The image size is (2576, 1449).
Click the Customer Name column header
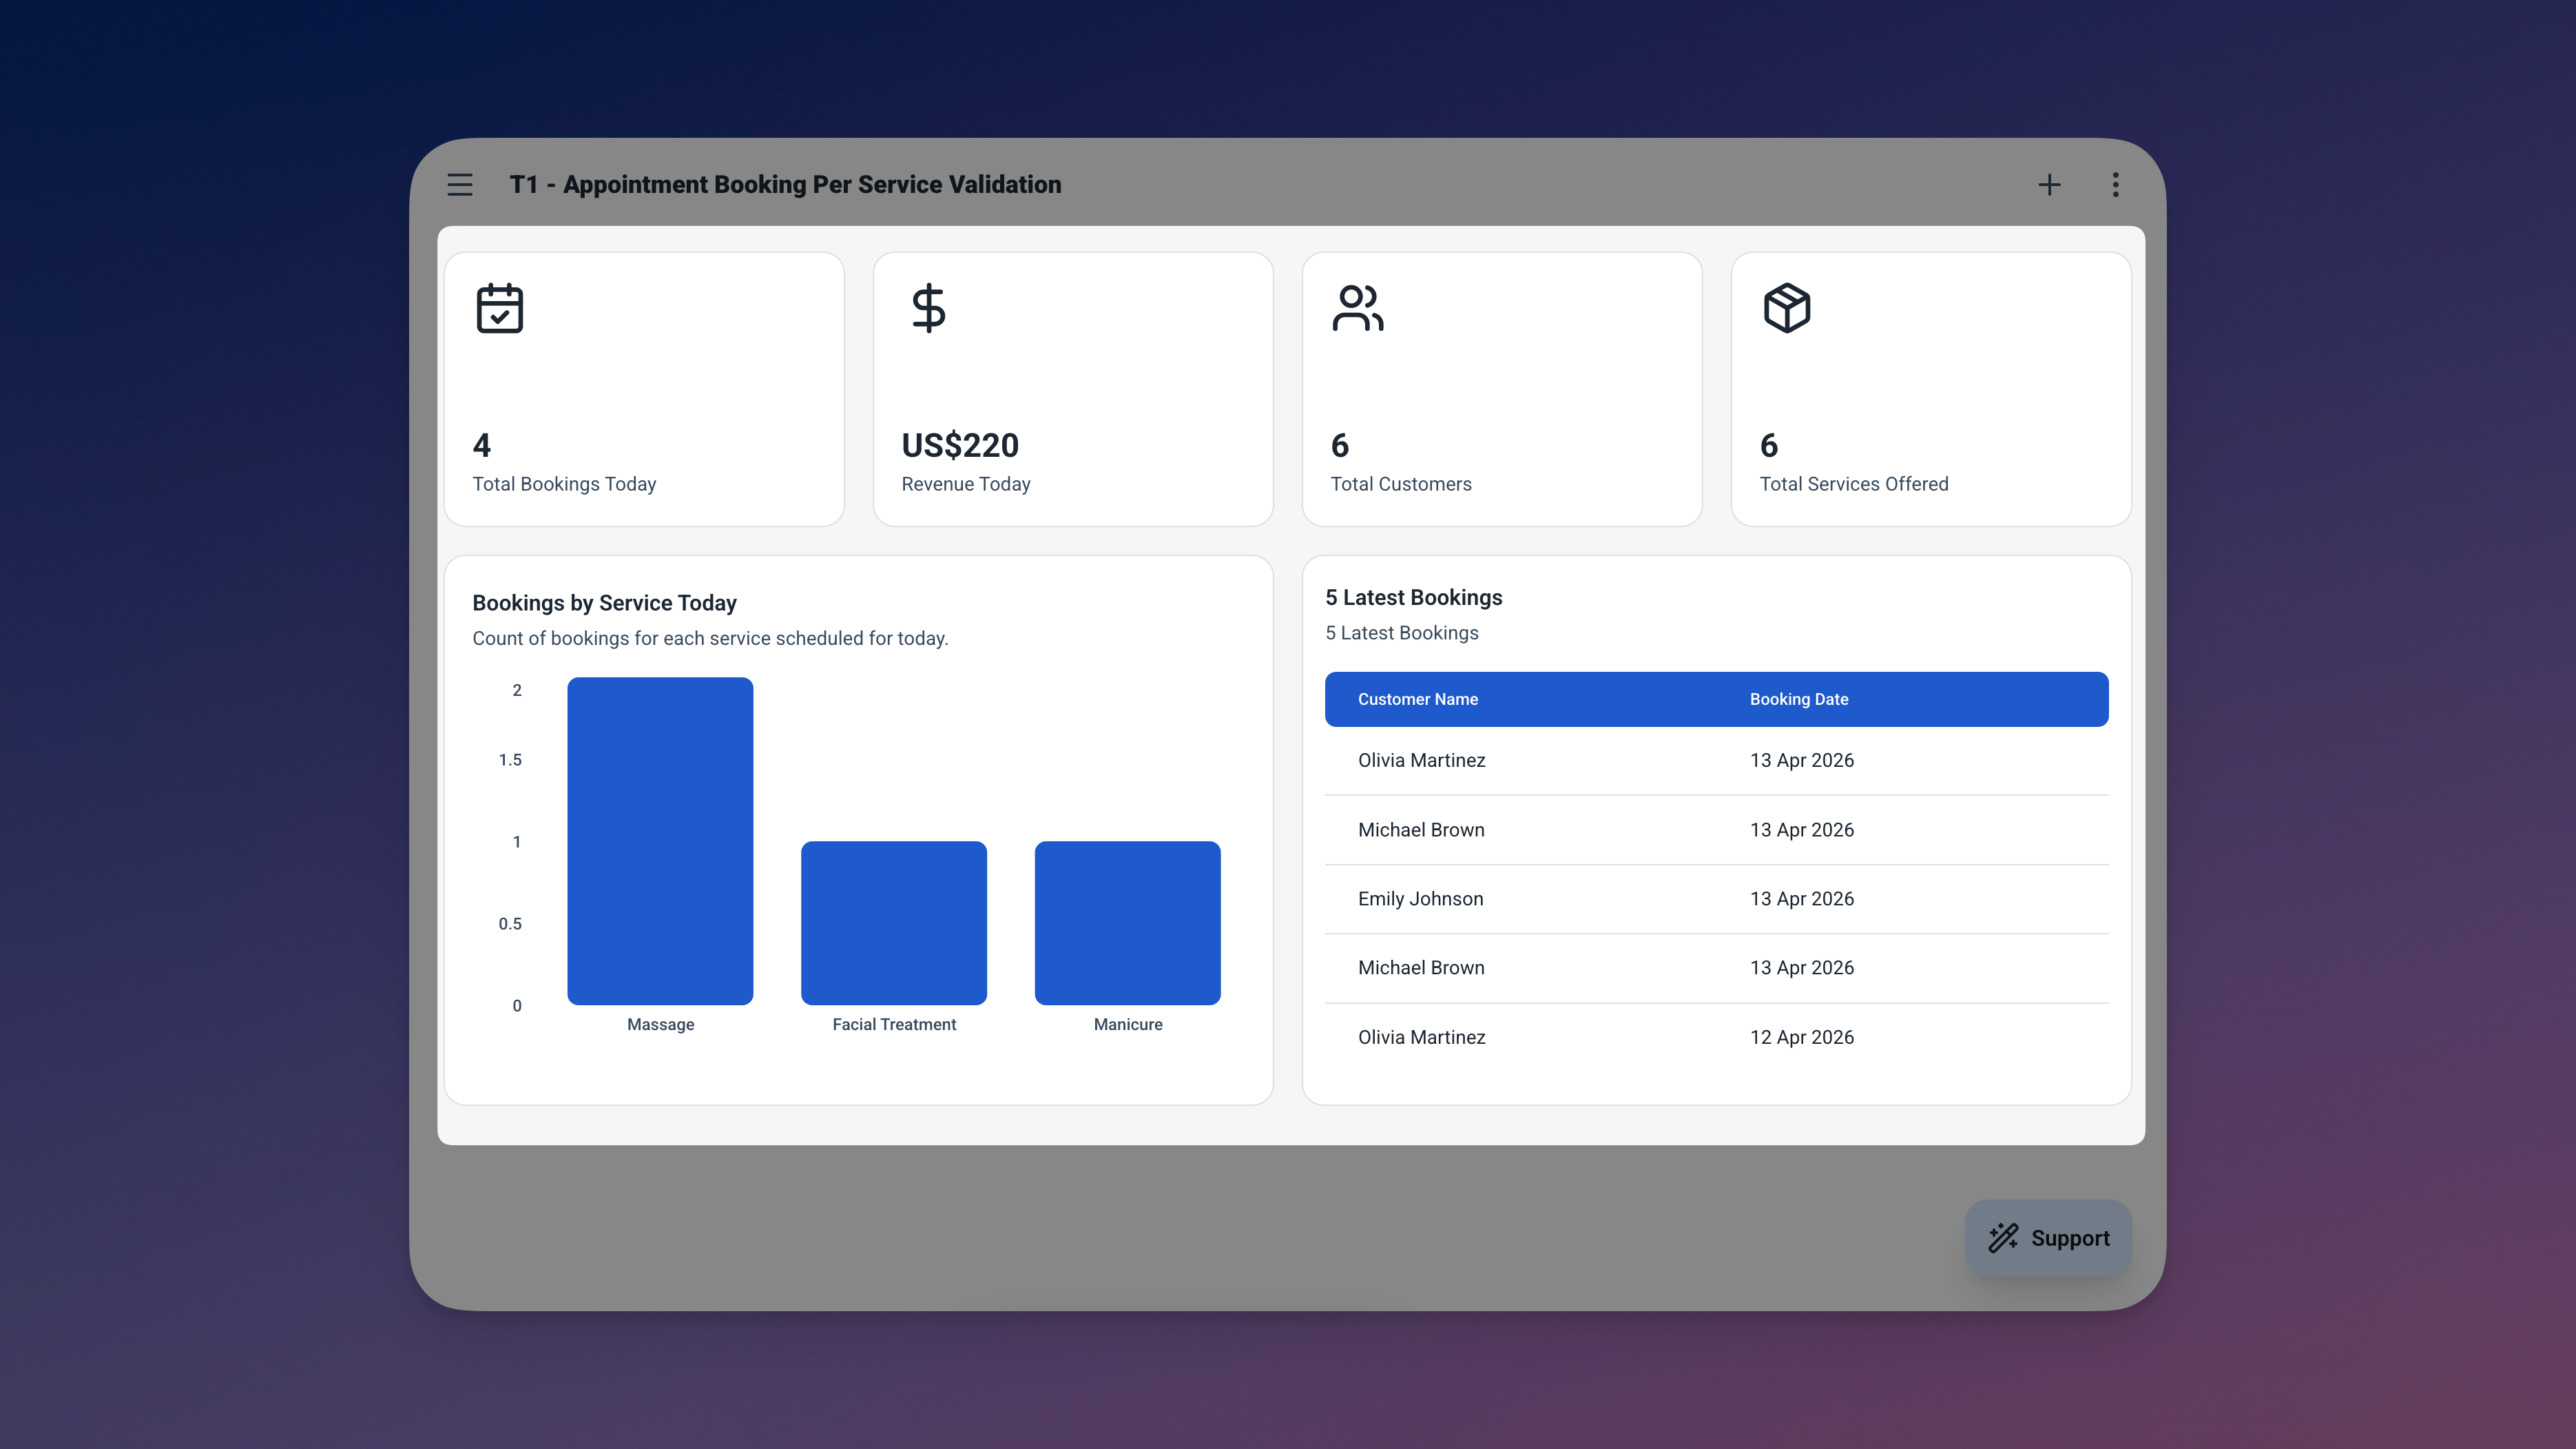pos(1417,699)
